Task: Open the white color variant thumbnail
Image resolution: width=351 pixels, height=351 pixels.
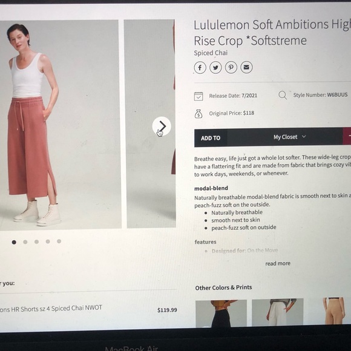Action: tap(278, 312)
